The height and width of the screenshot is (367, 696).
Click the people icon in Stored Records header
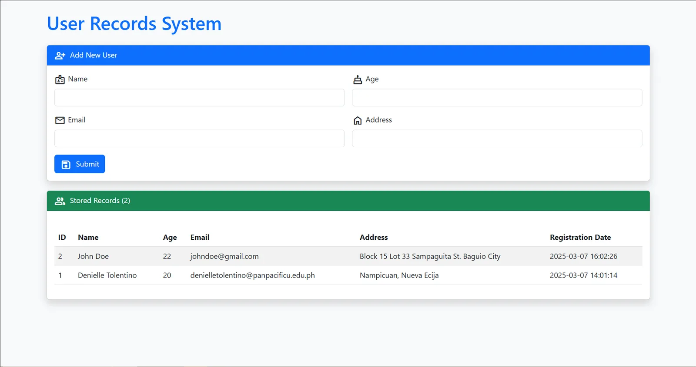pyautogui.click(x=60, y=201)
